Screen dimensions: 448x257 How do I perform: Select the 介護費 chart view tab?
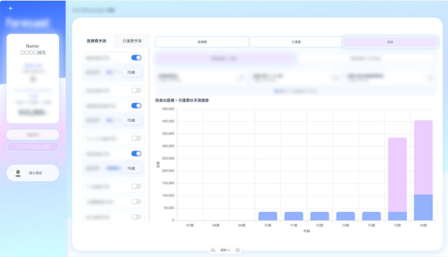[x=296, y=42]
